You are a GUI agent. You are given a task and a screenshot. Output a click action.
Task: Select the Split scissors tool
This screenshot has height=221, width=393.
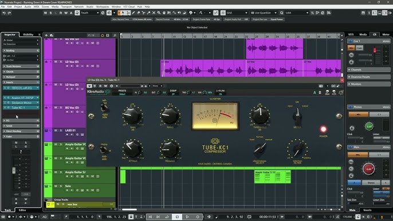tap(143, 13)
